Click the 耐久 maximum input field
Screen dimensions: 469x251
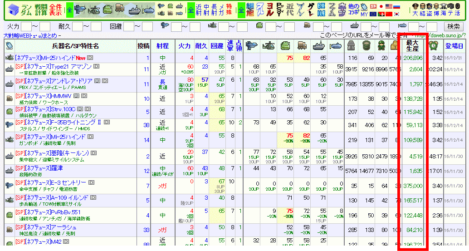[96, 27]
